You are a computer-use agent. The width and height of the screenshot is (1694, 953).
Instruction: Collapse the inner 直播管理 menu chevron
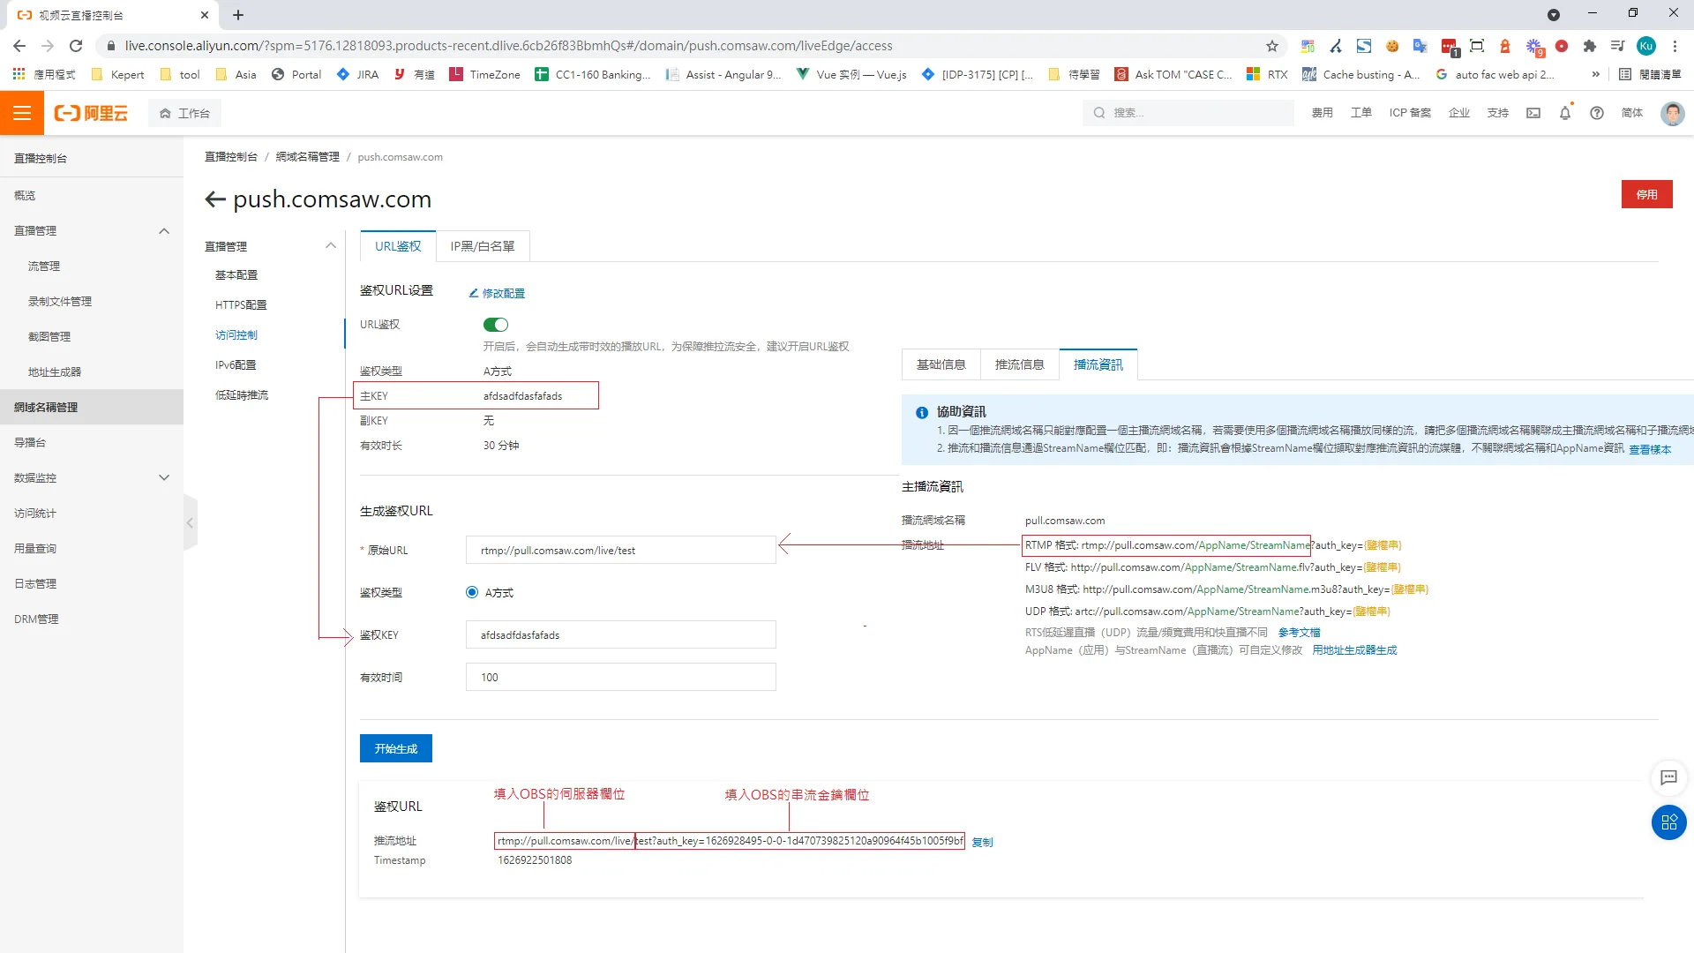[x=331, y=246]
